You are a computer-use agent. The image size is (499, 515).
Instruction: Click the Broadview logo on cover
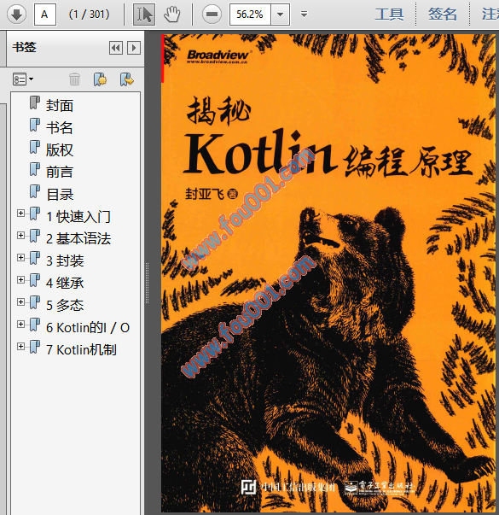[x=218, y=56]
